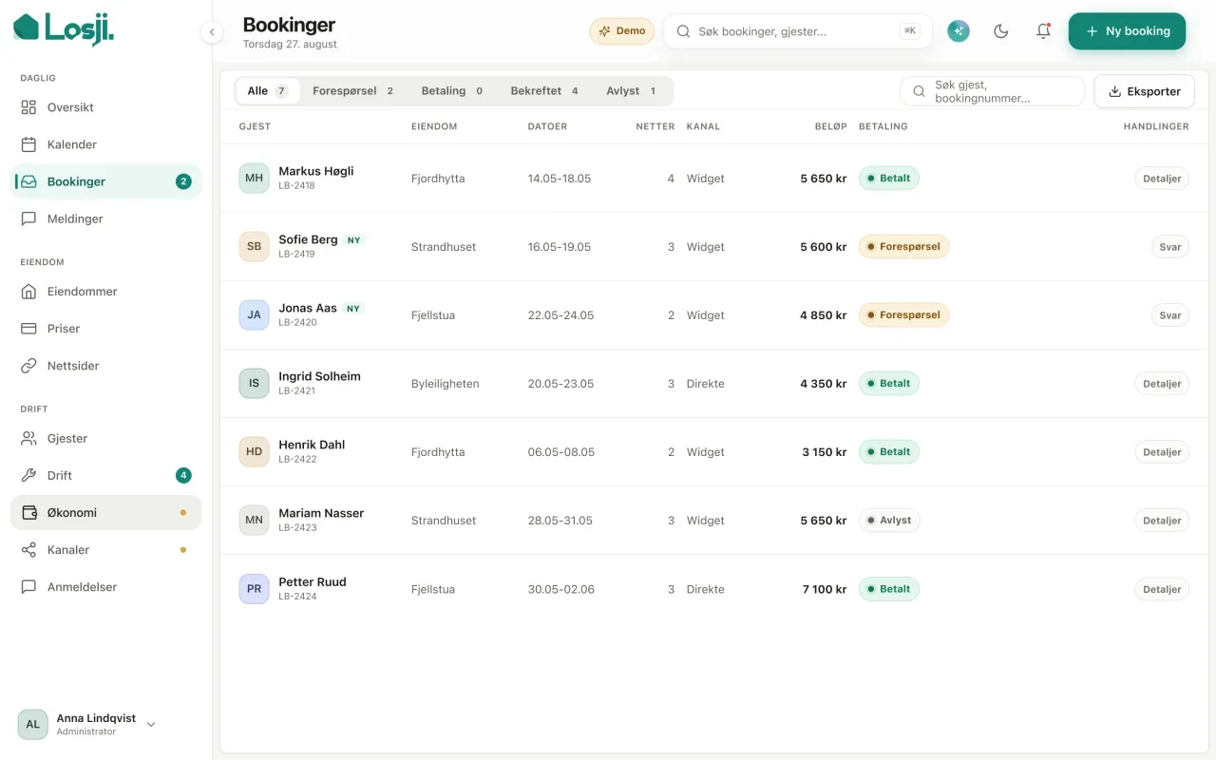Open Detaljer for Petter Ruud
Image resolution: width=1216 pixels, height=760 pixels.
[1162, 589]
